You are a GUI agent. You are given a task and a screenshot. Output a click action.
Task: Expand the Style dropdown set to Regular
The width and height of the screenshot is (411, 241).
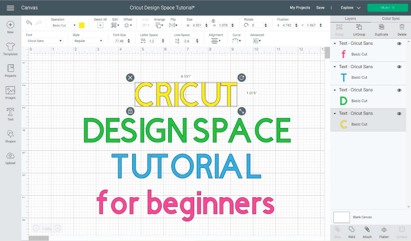88,41
